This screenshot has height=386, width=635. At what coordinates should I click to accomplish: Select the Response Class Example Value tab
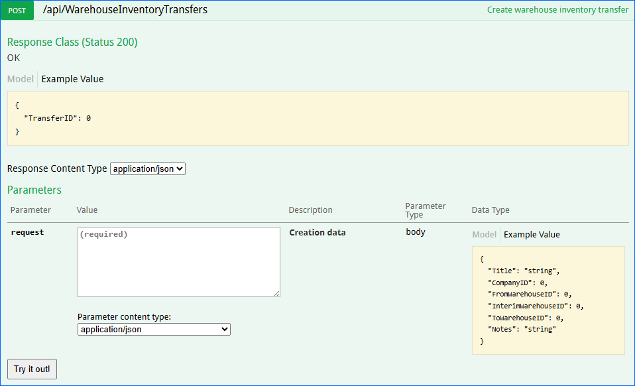[x=72, y=79]
